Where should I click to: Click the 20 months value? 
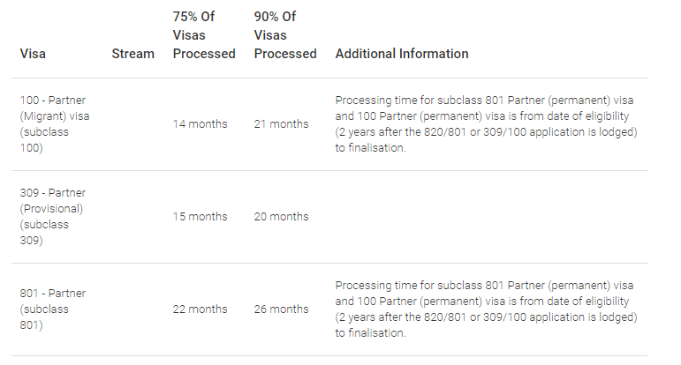click(x=281, y=216)
